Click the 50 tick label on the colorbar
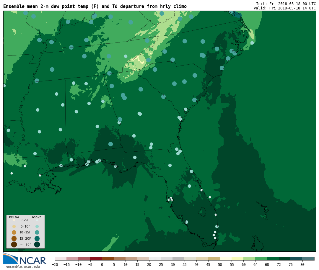Viewport: 319px width, 270px height. pyautogui.click(x=220, y=264)
